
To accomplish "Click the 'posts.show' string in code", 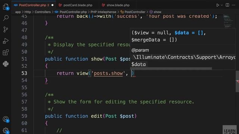I will (108, 73).
